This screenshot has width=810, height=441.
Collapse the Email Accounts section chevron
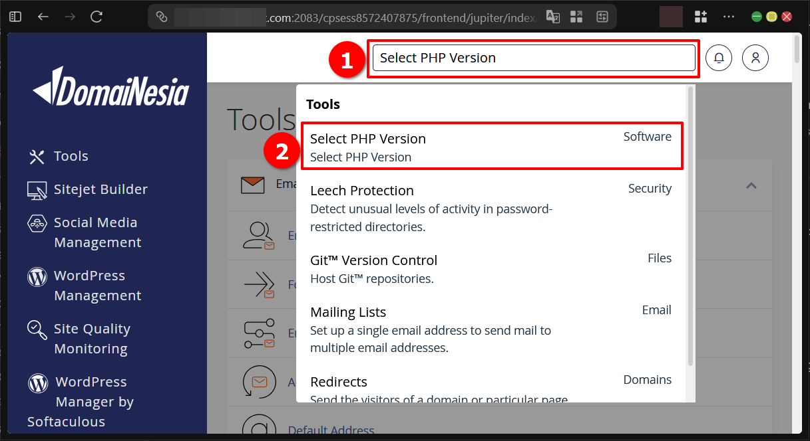751,186
